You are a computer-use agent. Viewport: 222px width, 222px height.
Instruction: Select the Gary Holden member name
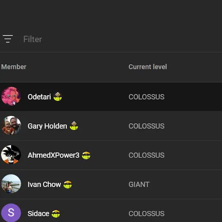pyautogui.click(x=48, y=126)
